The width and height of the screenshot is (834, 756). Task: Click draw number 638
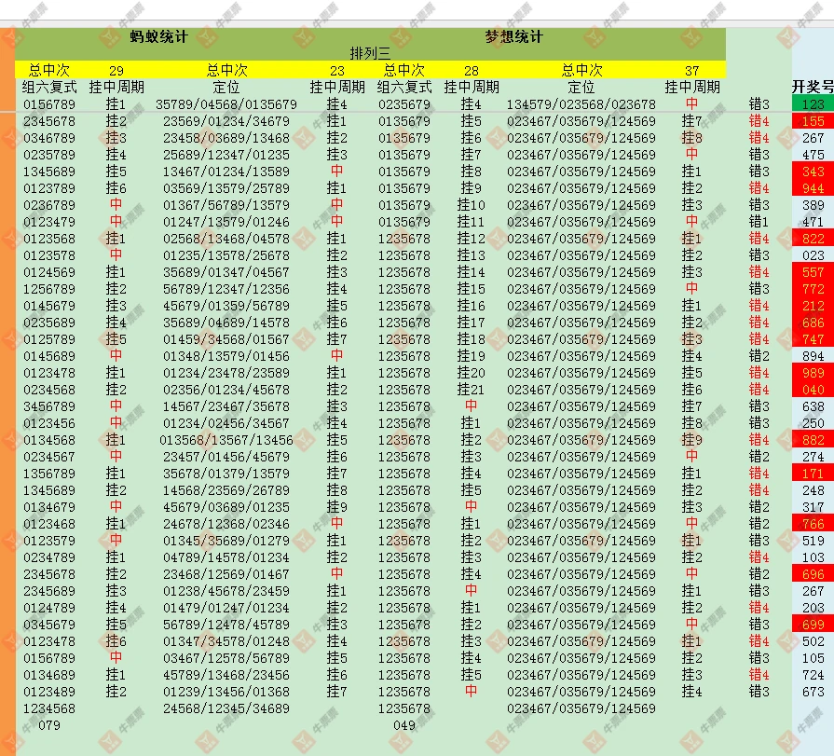click(x=813, y=406)
